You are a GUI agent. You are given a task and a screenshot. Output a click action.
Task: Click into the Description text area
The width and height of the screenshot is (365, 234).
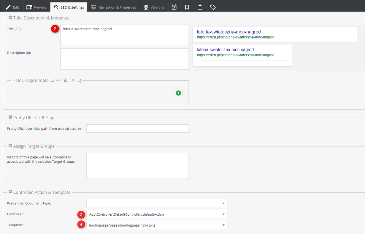(x=124, y=59)
